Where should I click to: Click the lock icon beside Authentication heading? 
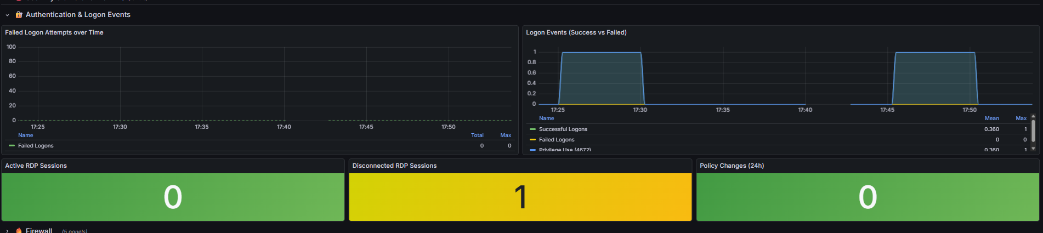pyautogui.click(x=19, y=15)
